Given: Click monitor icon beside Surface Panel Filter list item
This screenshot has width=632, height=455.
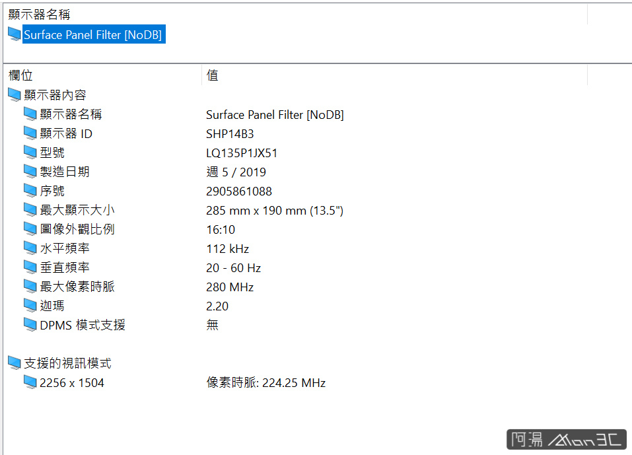Looking at the screenshot, I should coord(15,34).
